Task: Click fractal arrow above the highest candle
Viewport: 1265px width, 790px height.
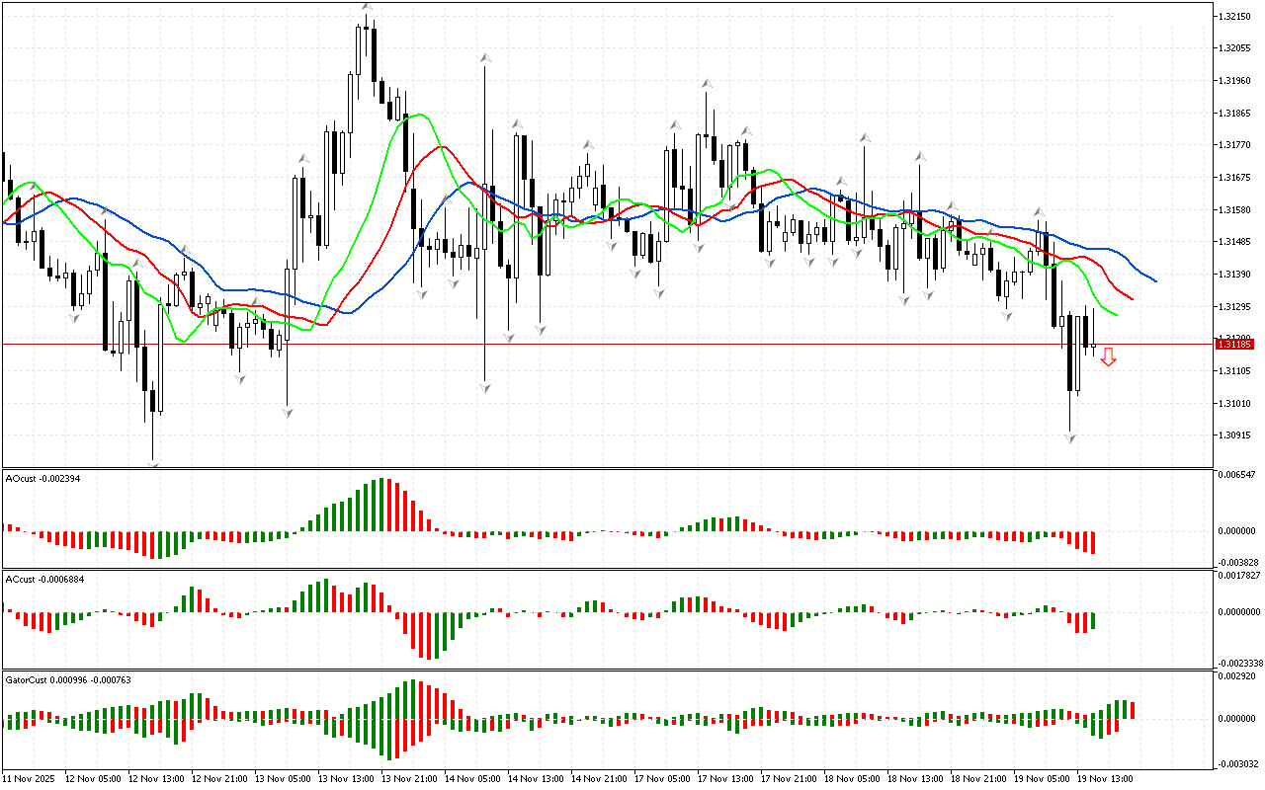Action: click(367, 7)
